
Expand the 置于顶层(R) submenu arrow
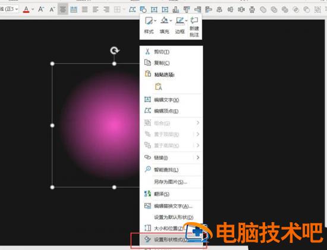tap(198, 134)
